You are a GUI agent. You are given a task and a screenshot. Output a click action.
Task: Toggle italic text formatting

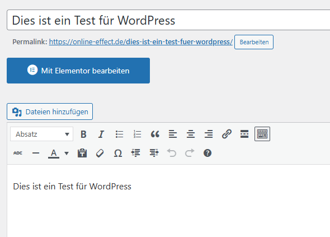point(101,134)
